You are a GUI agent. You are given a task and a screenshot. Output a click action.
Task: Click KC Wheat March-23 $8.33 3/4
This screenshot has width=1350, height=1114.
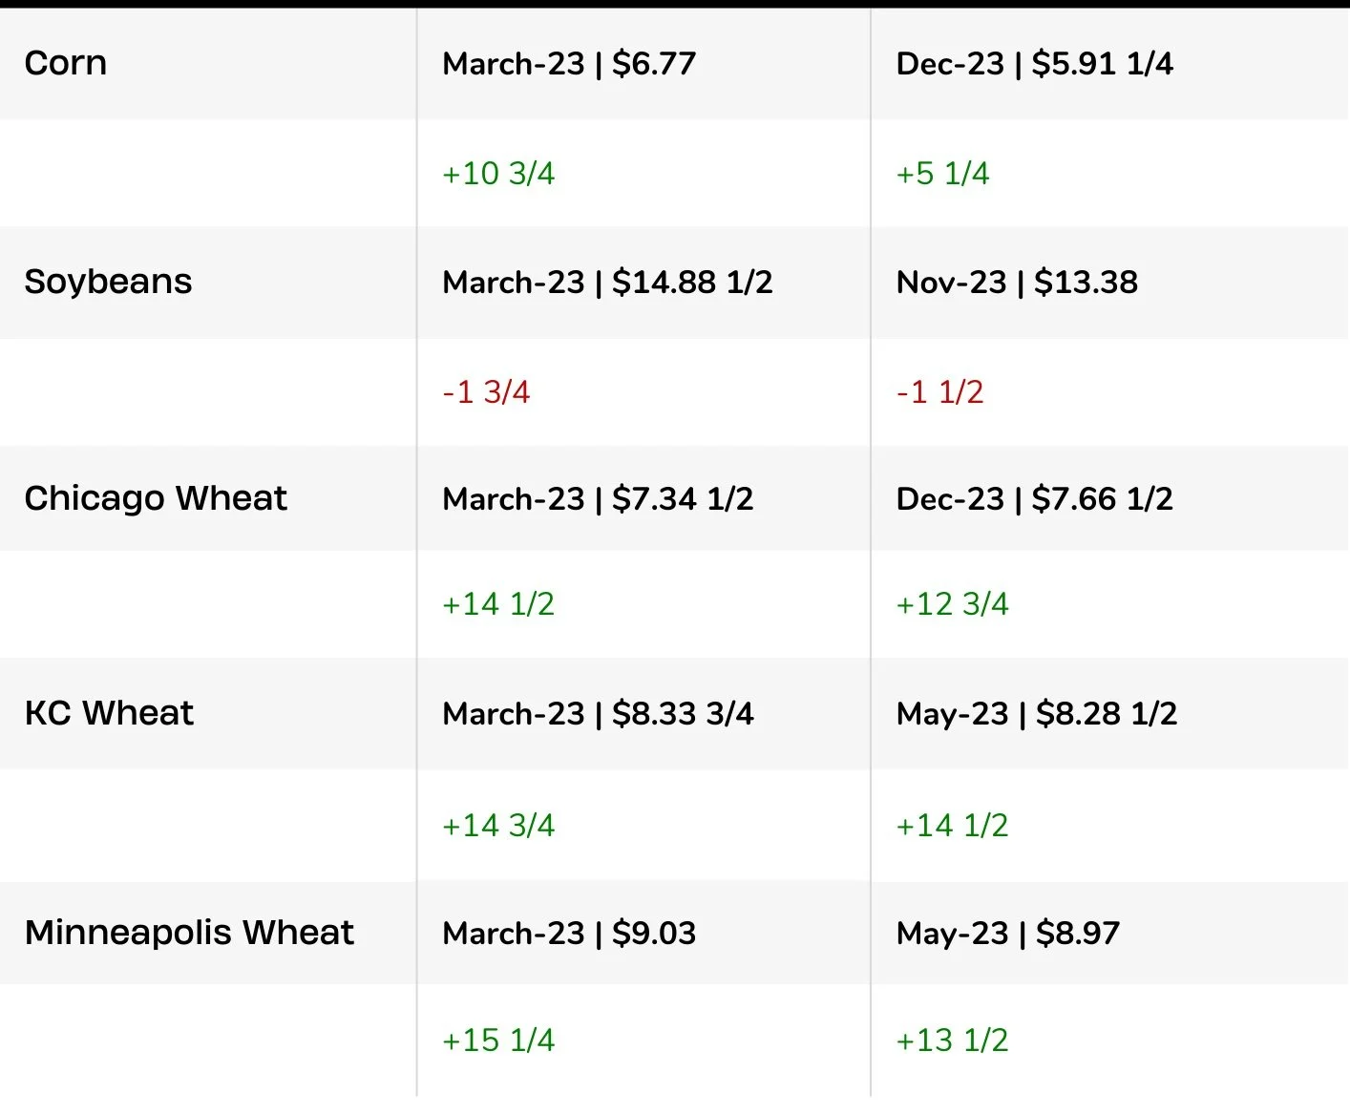(x=598, y=714)
